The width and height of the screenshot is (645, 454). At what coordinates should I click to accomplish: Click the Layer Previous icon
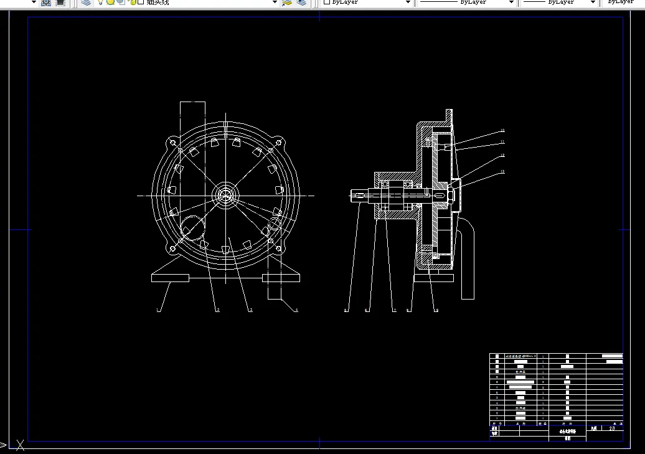pyautogui.click(x=301, y=2)
